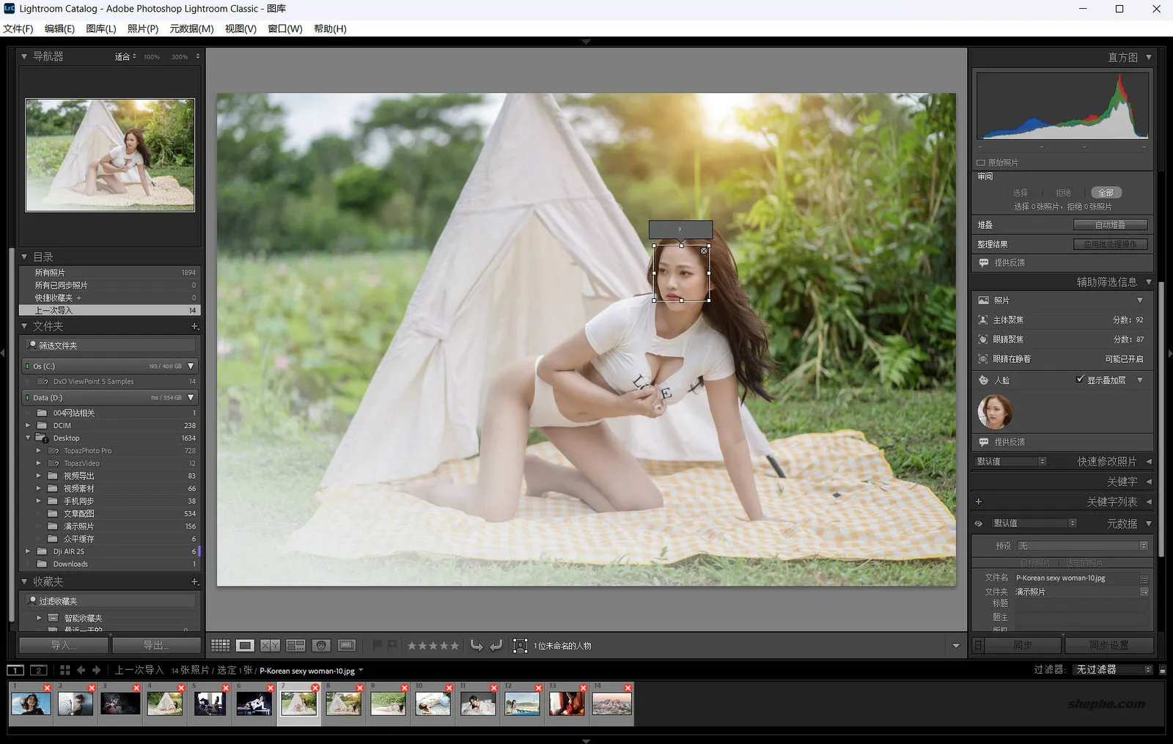Click the 主体聚焦 icon

983,320
